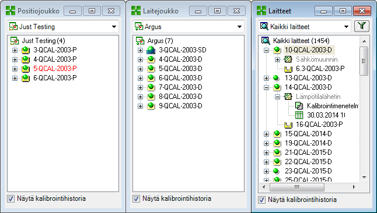Click the 9-QCAL-2003-D device icon

coord(151,106)
